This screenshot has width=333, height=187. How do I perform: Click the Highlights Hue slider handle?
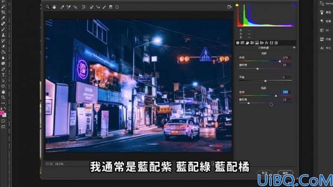(280, 61)
